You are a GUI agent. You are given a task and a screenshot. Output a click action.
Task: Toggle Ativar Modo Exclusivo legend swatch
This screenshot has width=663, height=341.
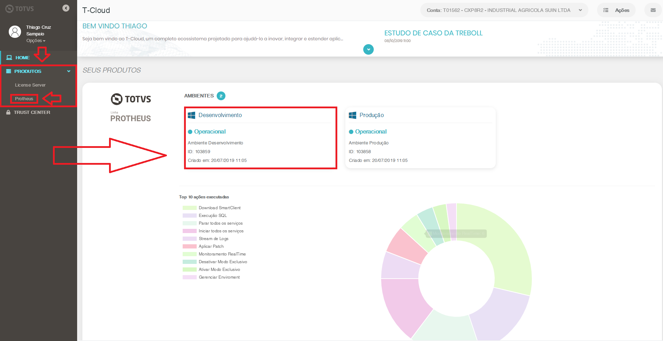[189, 270]
